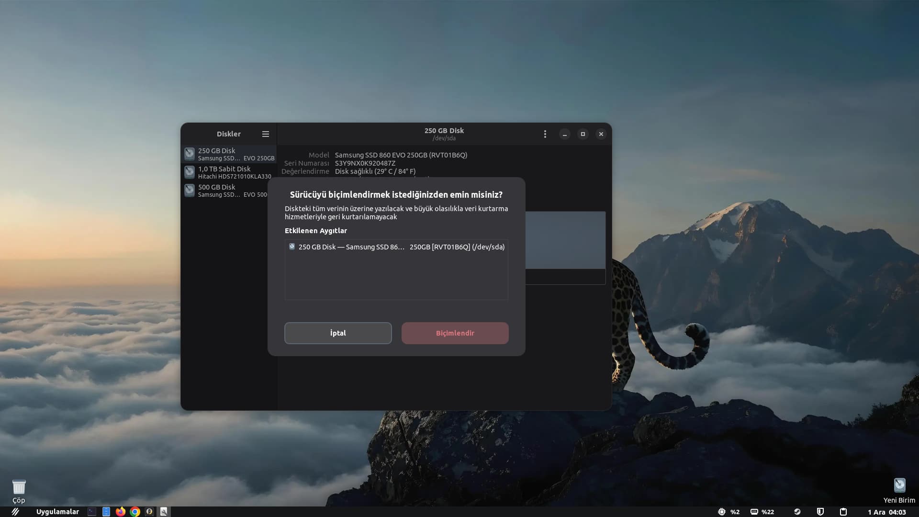Cancel formatting with the İptal button

[x=338, y=333]
